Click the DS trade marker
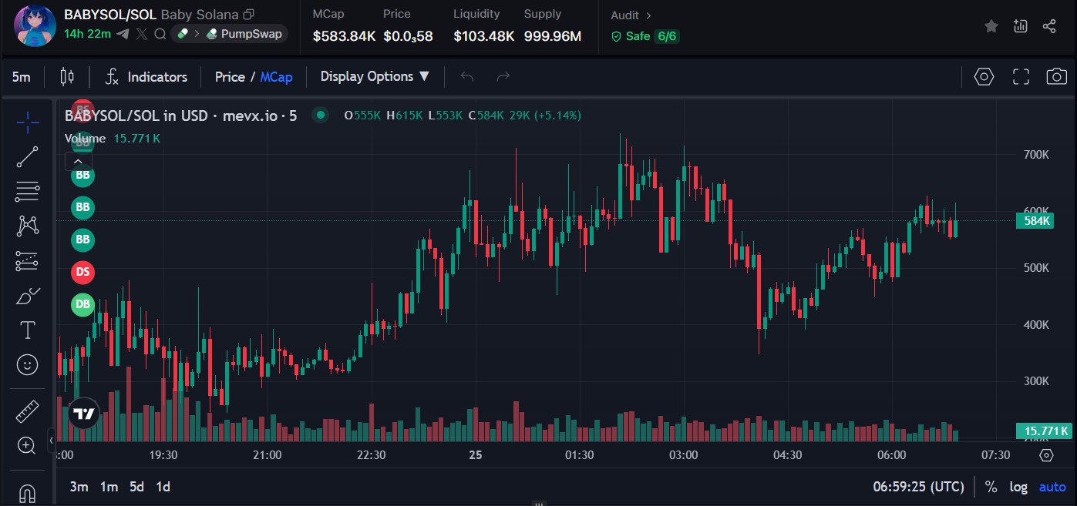Image resolution: width=1077 pixels, height=506 pixels. (82, 272)
